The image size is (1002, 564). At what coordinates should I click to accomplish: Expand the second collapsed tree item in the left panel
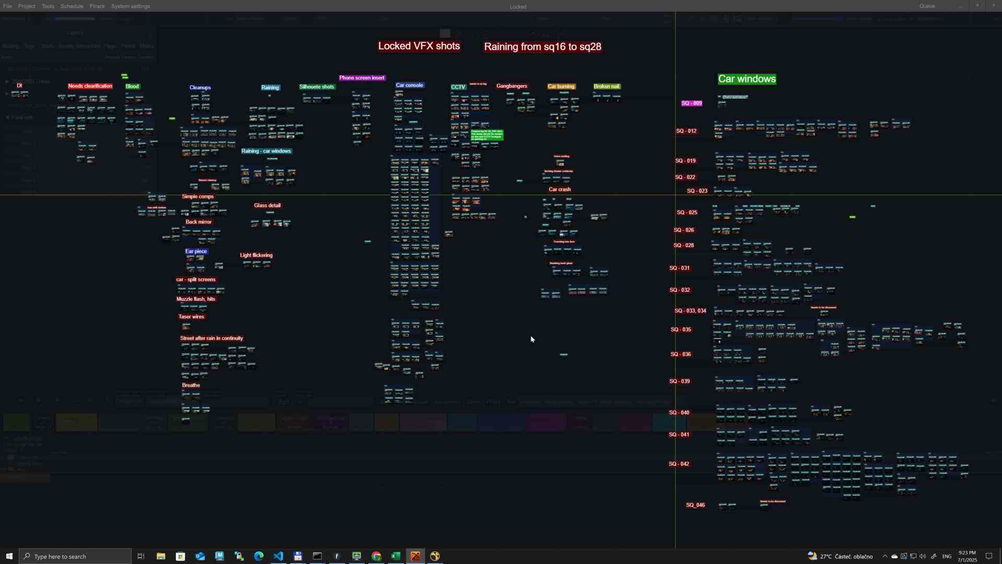7,94
